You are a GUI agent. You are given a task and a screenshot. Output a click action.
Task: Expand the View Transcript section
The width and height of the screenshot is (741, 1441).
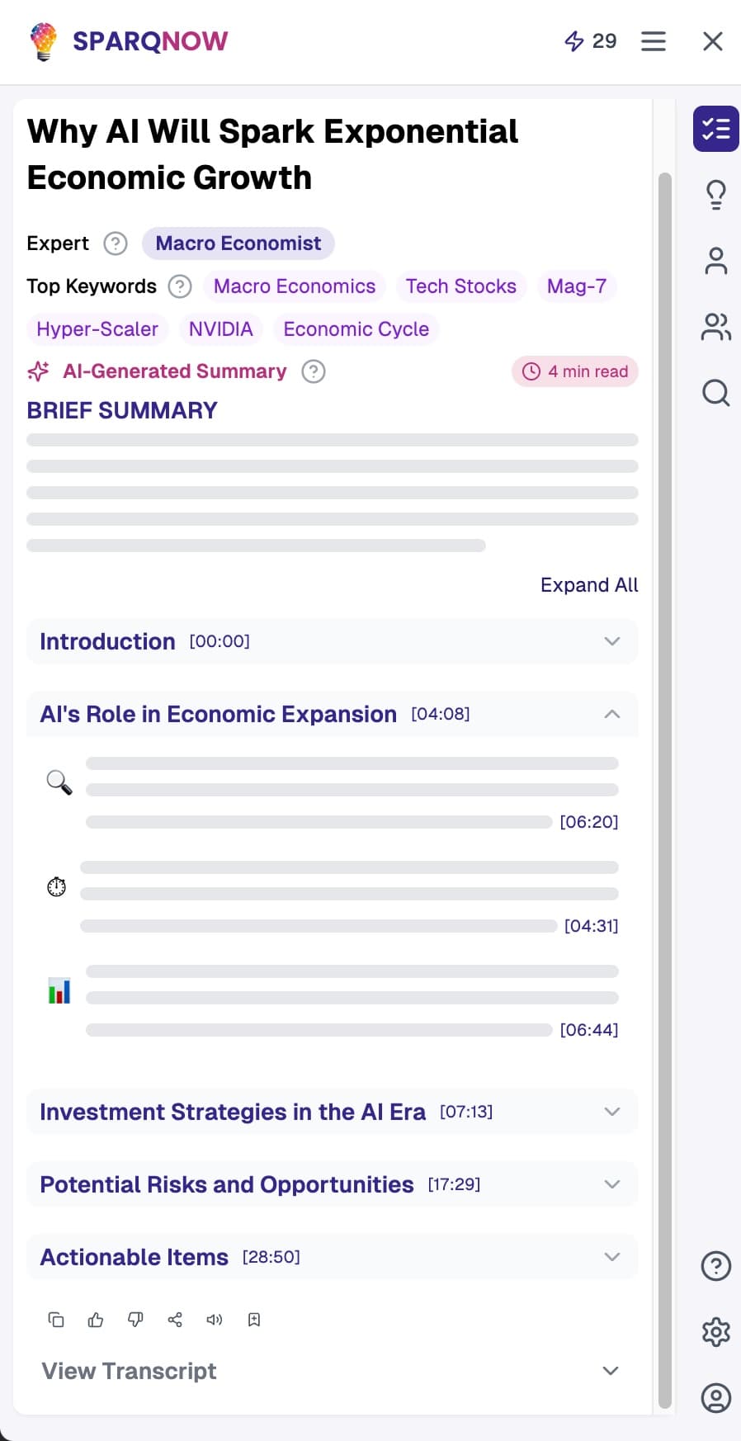click(x=611, y=1370)
